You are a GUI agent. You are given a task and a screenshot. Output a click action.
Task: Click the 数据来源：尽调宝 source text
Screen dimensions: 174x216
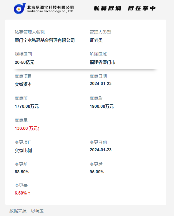pyautogui.click(x=27, y=211)
